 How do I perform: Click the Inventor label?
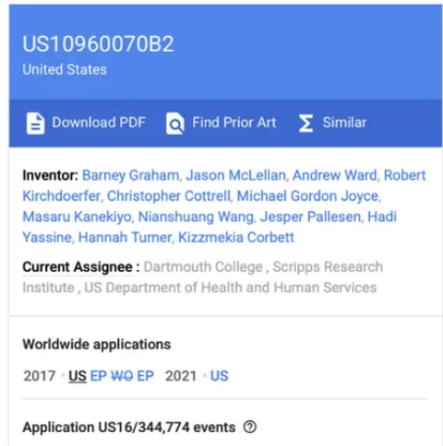51,175
